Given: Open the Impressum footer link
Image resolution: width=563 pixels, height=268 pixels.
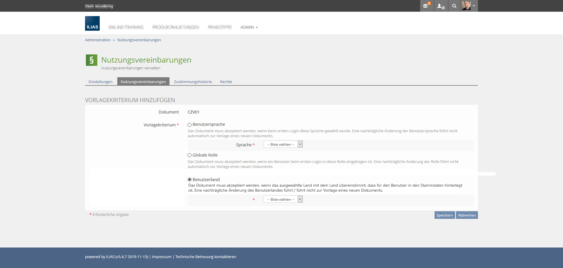Looking at the screenshot, I should (162, 257).
